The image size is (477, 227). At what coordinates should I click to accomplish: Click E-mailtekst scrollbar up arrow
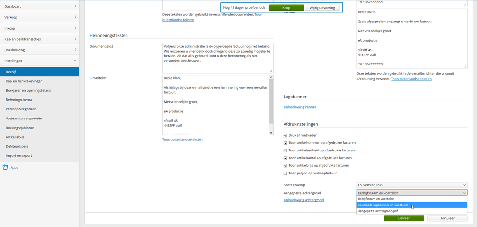(x=271, y=77)
